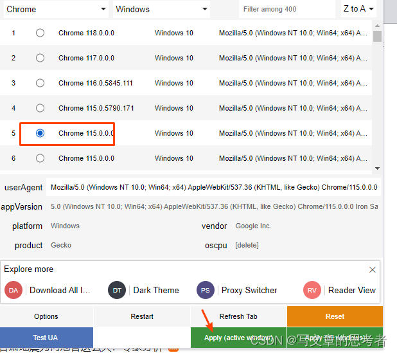Click the scroll up arrow of the list

[x=377, y=26]
